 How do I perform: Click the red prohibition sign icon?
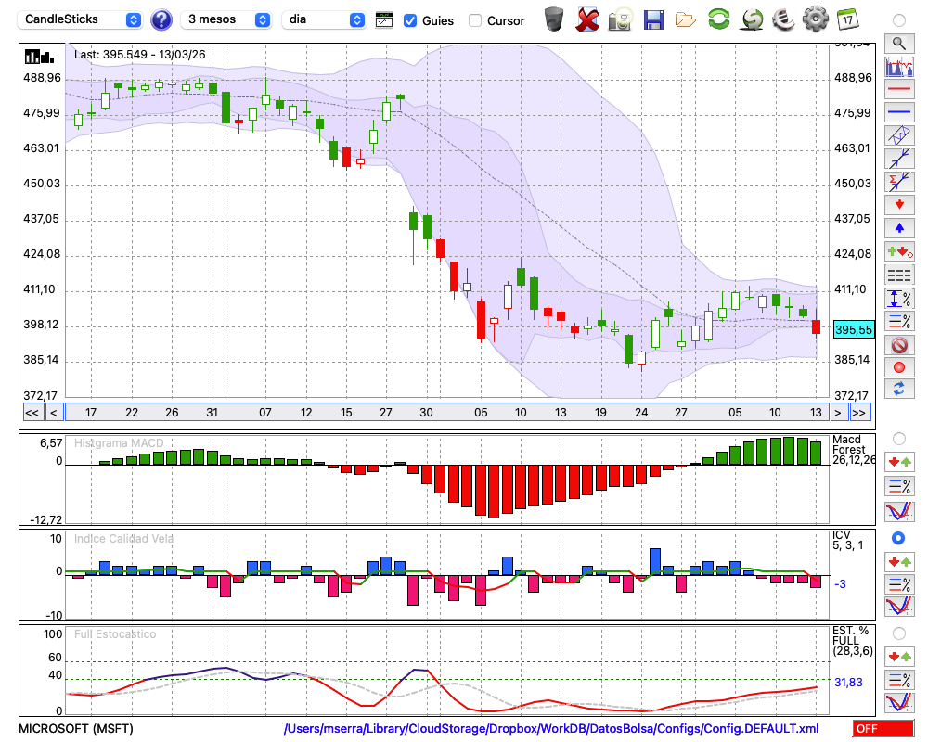898,345
